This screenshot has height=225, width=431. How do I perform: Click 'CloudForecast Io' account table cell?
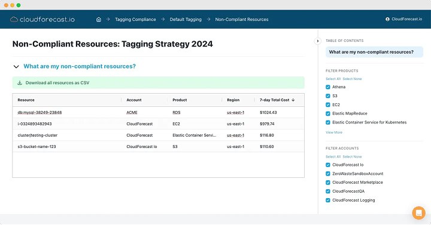(141, 147)
